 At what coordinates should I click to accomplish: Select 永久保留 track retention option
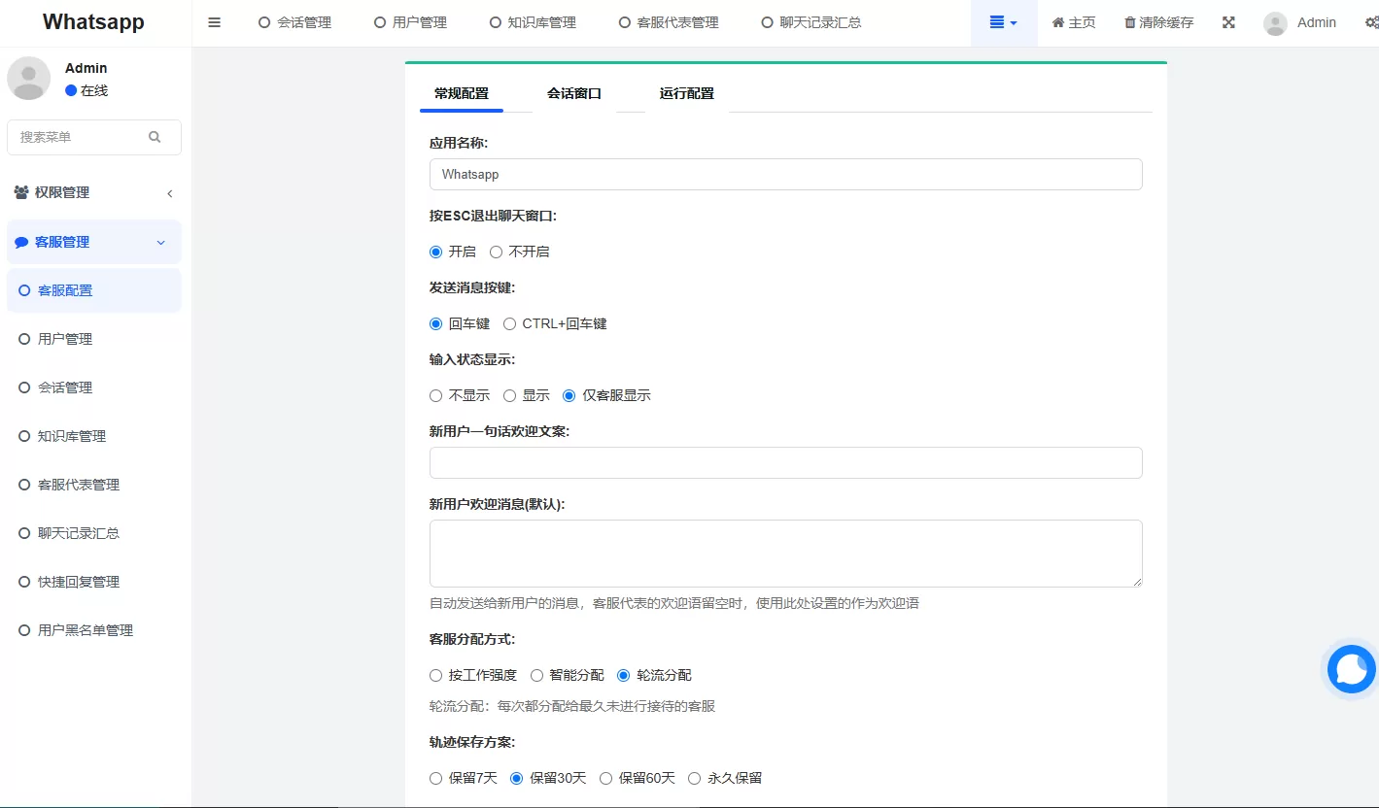tap(694, 778)
